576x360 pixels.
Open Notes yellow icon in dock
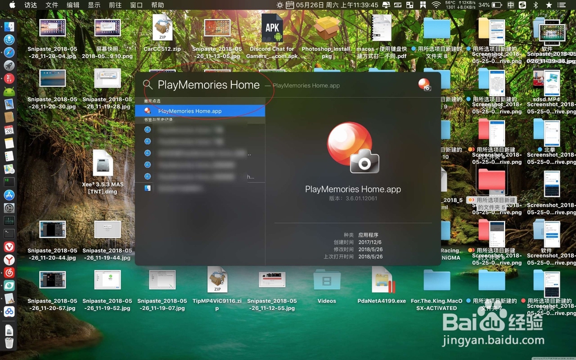tap(9, 143)
